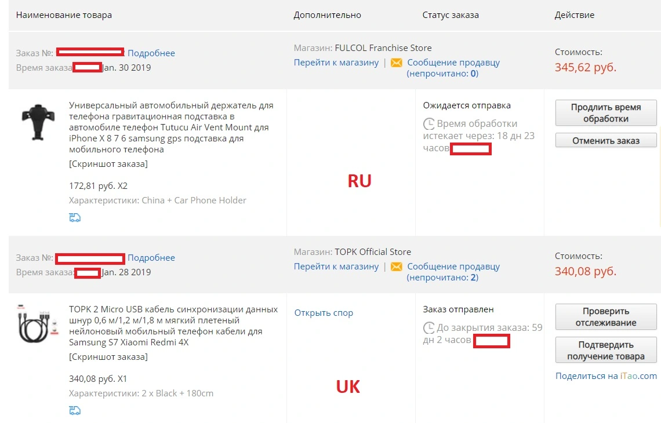Viewport: 661px width, 423px height.
Task: Click Подтвердить получение товара button
Action: [606, 350]
